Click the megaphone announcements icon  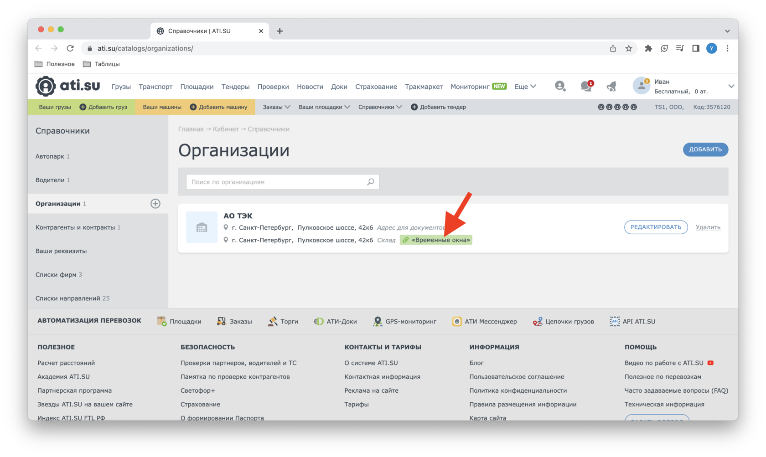(611, 86)
